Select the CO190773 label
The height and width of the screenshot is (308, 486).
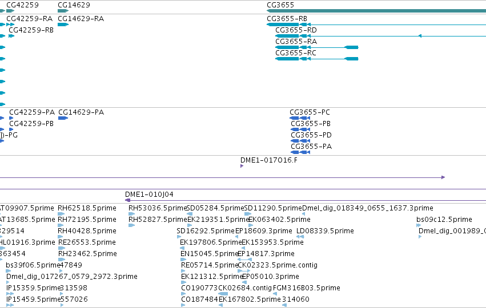(x=200, y=288)
